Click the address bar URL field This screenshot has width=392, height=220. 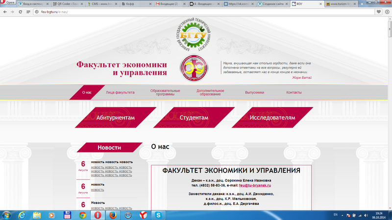coord(204,12)
